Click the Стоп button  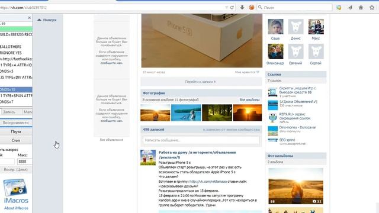pos(16,140)
